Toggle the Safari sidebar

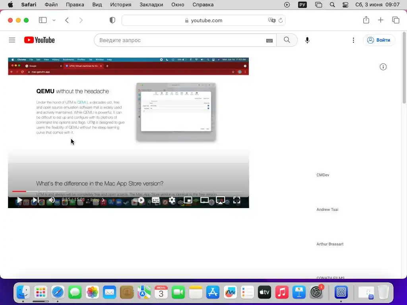(43, 20)
